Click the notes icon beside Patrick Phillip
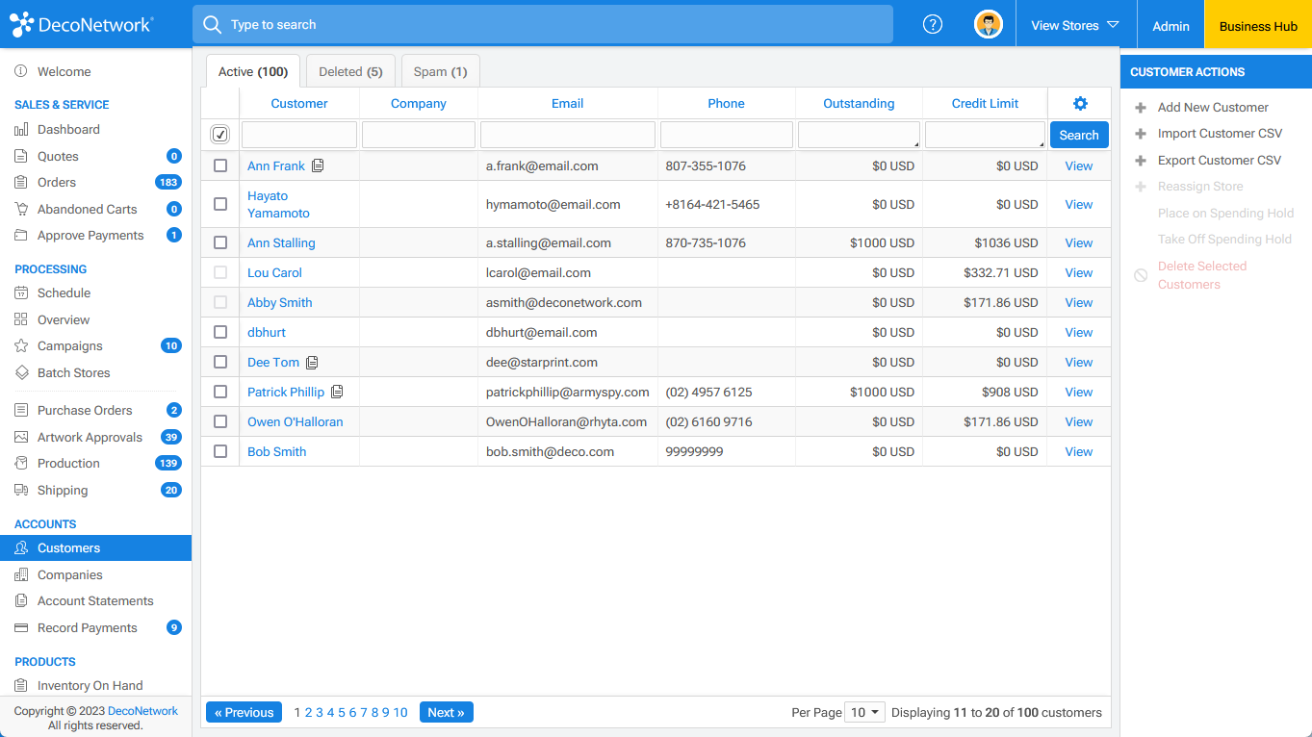Viewport: 1312px width, 737px height. coord(337,392)
